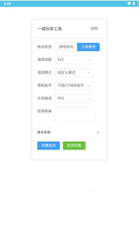Select 游戏房间 room type
The height and width of the screenshot is (225, 139).
66,47
